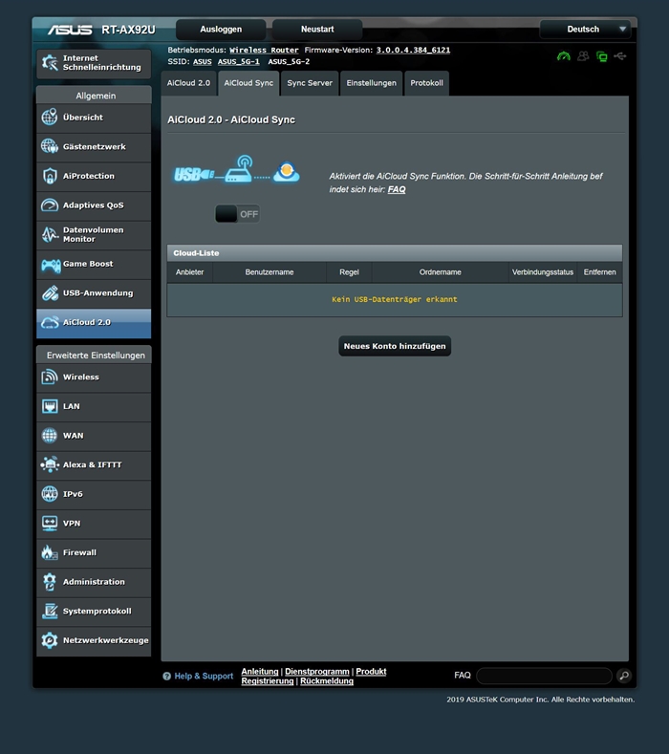Open the Übersicht network map icon
This screenshot has width=669, height=754.
click(50, 117)
